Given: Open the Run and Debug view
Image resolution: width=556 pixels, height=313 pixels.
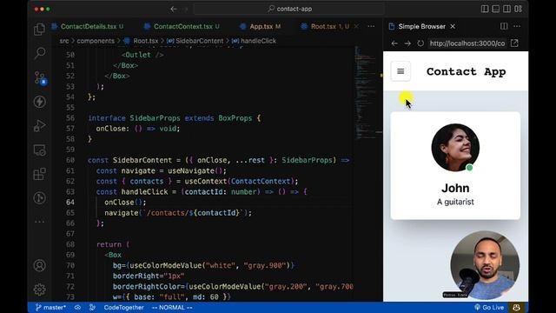Looking at the screenshot, I should [x=39, y=125].
